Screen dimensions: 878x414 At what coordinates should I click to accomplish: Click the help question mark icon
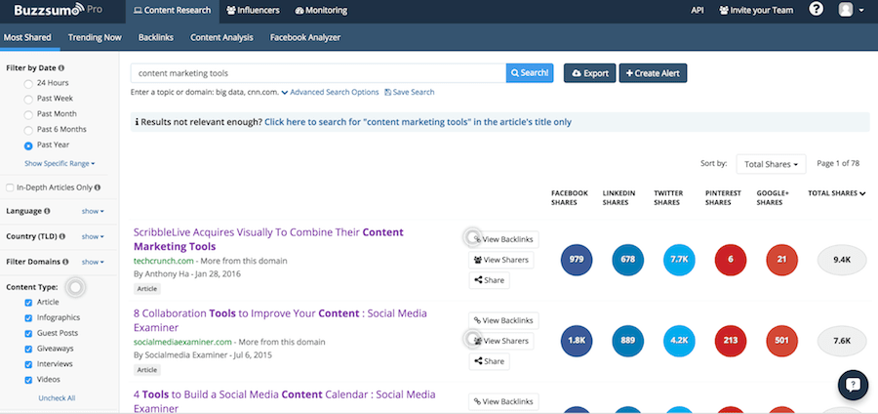816,10
